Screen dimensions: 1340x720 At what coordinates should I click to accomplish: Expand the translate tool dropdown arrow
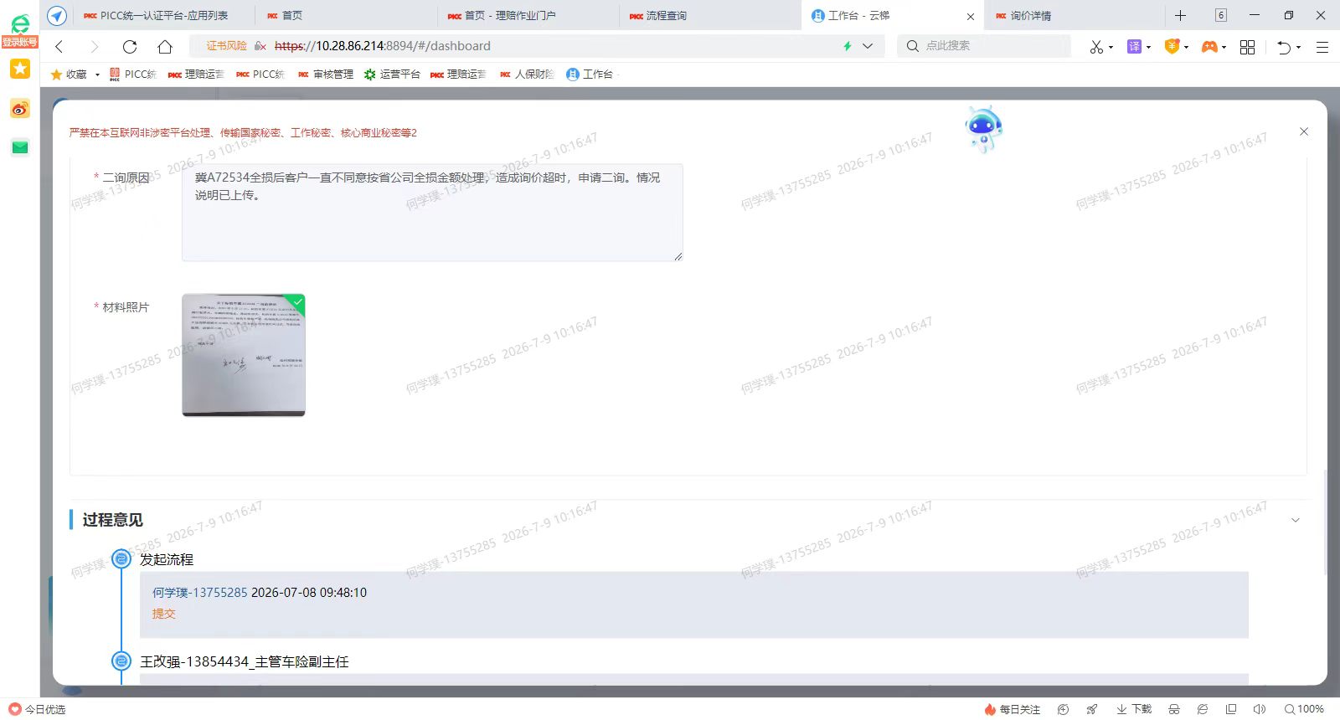coord(1148,47)
